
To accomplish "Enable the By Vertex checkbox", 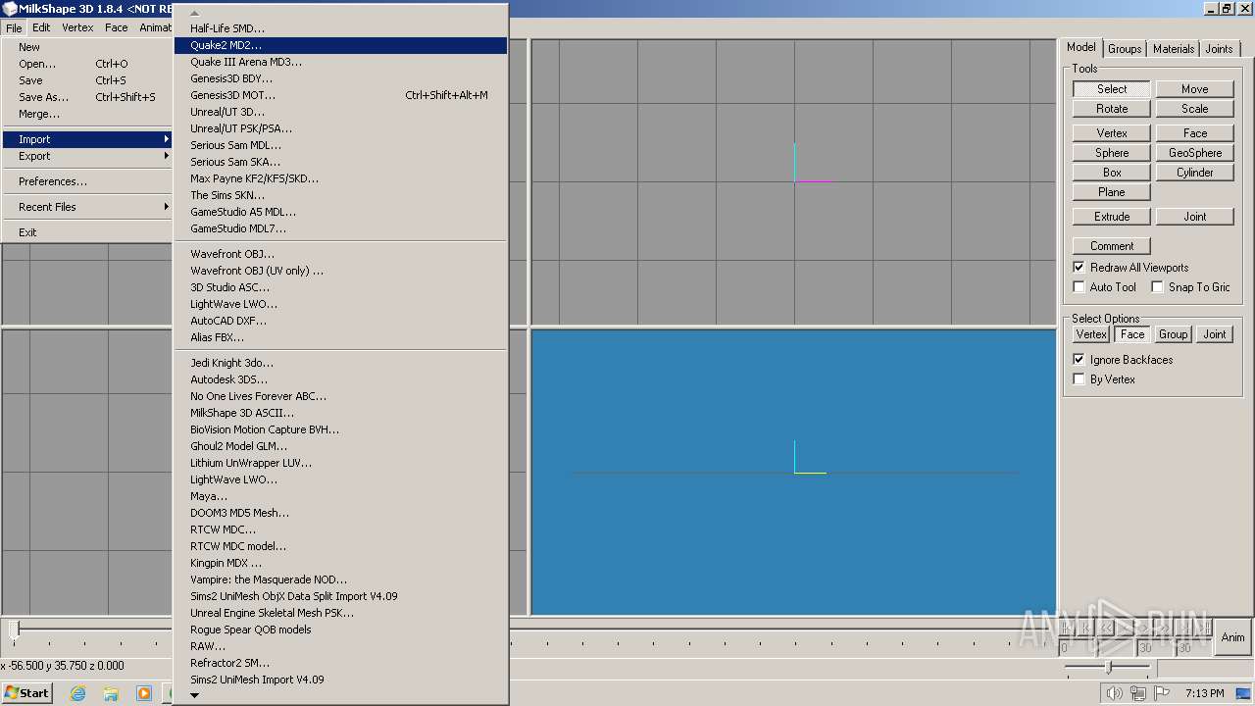I will click(x=1079, y=379).
